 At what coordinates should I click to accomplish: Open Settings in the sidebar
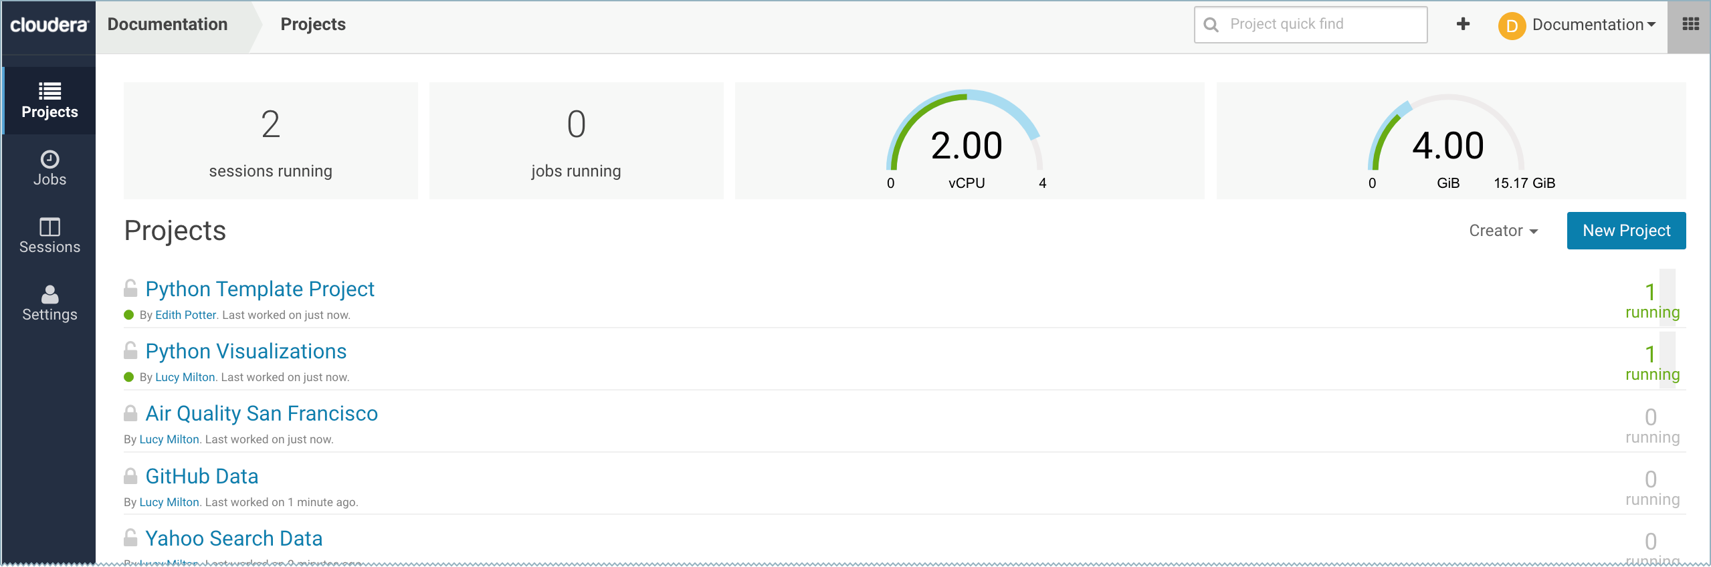(x=49, y=303)
